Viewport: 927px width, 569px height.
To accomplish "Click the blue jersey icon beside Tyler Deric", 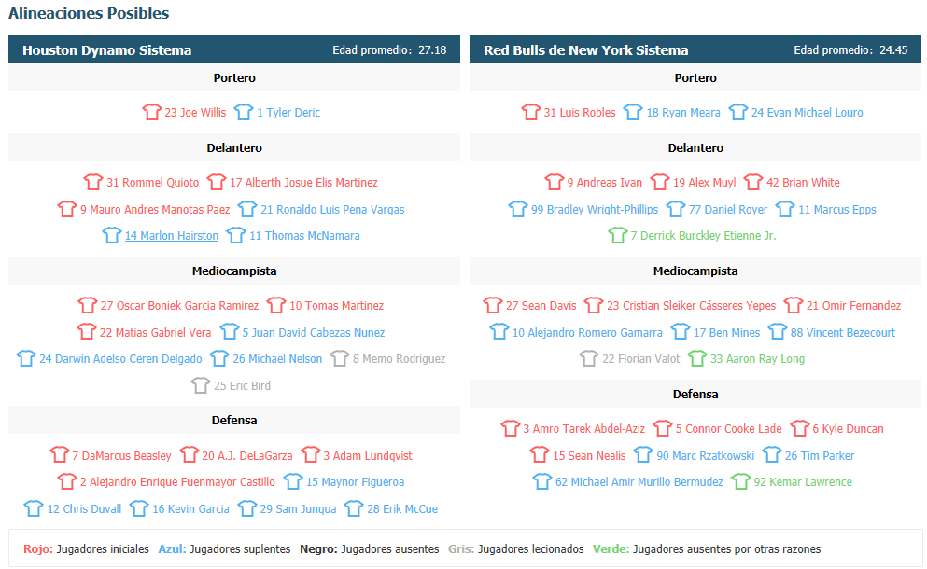I will tap(244, 112).
